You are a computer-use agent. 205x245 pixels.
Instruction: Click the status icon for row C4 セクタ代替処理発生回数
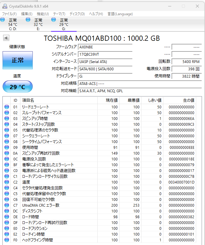click(x=7, y=188)
